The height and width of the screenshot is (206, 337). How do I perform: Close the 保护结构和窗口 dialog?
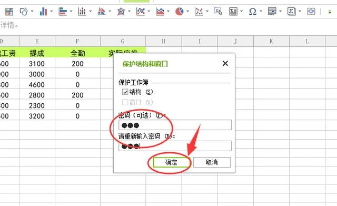pos(225,63)
